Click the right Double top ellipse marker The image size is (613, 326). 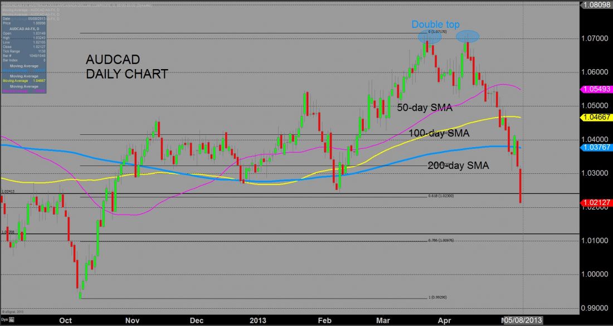(x=469, y=37)
